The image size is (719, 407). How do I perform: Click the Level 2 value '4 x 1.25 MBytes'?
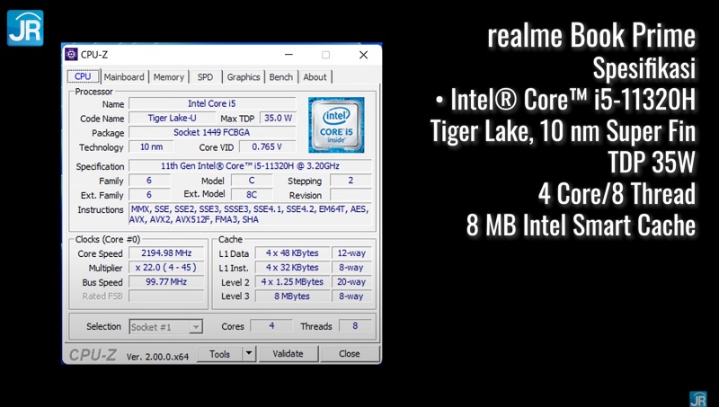[293, 281]
